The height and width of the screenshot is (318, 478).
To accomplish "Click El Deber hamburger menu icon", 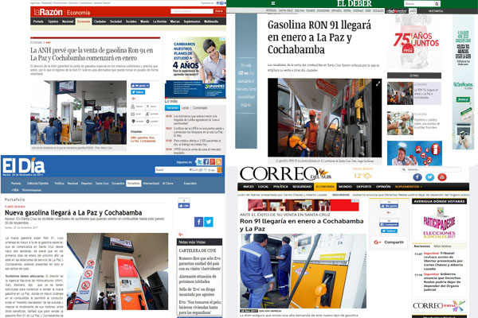I will (x=273, y=3).
